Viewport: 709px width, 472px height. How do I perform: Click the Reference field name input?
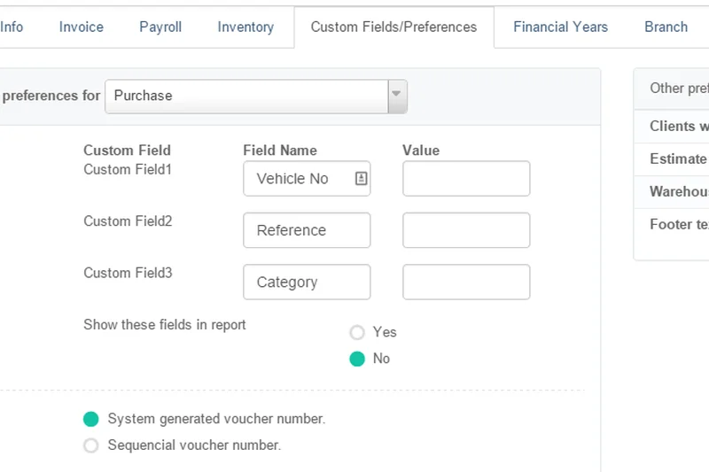307,230
